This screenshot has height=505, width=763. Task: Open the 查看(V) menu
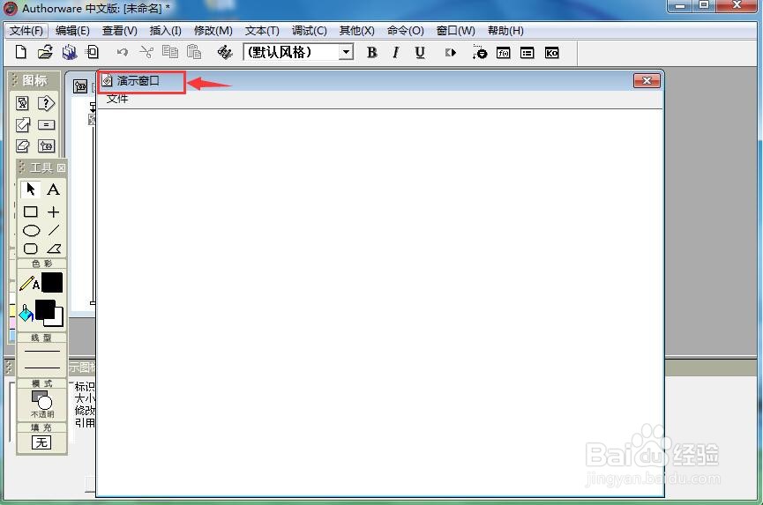click(x=120, y=31)
